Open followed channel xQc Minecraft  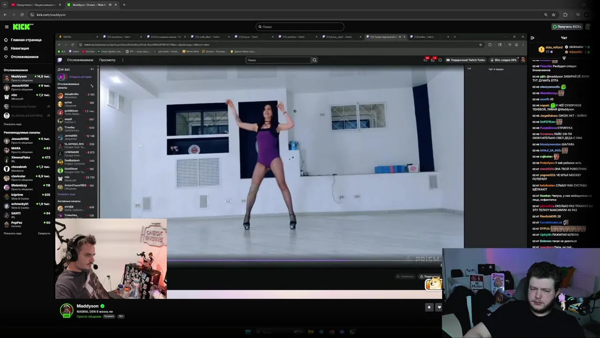28,97
